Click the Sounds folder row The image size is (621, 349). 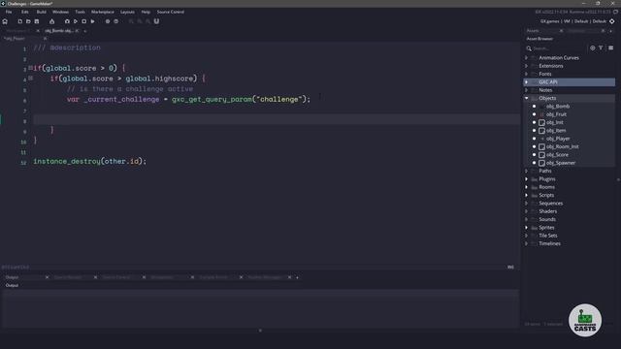coord(570,219)
